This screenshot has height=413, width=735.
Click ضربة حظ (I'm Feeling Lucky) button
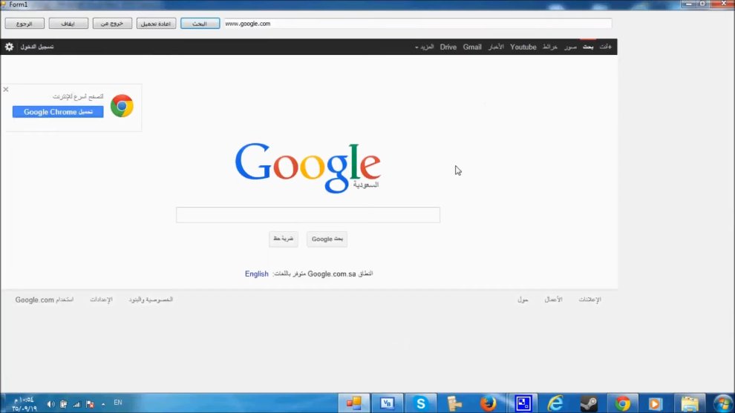click(284, 239)
